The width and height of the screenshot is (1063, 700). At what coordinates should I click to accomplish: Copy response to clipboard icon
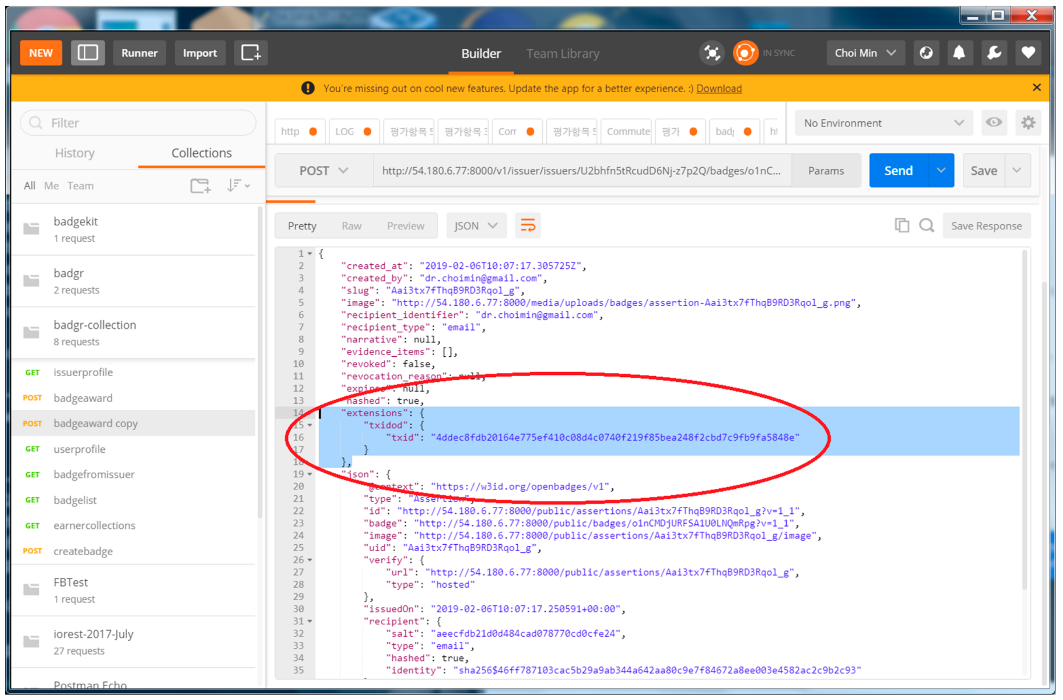pos(902,226)
